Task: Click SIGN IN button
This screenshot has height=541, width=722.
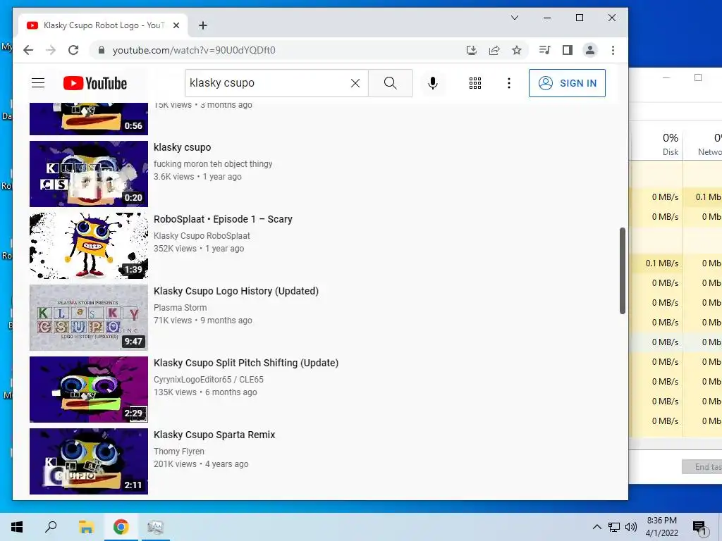Action: [x=567, y=83]
